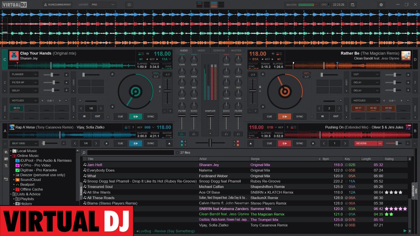The height and width of the screenshot is (236, 420).
Task: Toggle master tempo MT on deck C
Action: point(141,59)
